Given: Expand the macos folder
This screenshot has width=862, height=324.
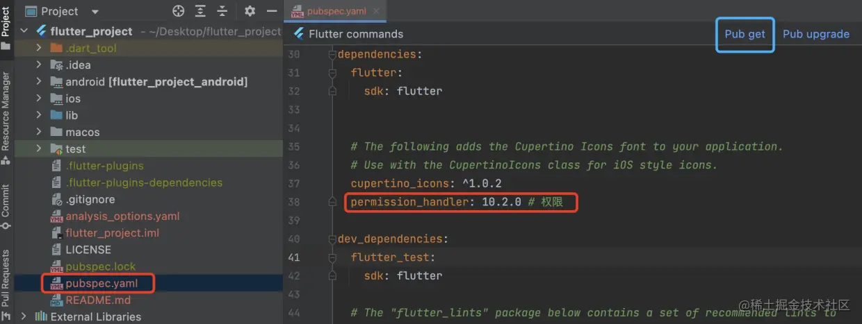Looking at the screenshot, I should pos(40,132).
